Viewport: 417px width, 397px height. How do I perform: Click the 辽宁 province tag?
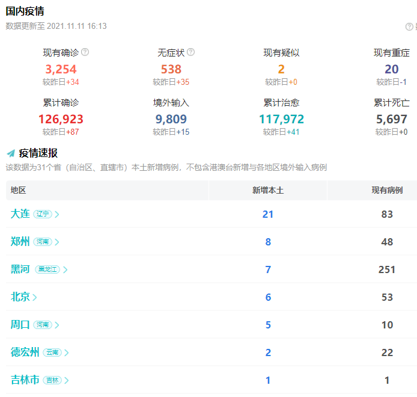pyautogui.click(x=43, y=214)
